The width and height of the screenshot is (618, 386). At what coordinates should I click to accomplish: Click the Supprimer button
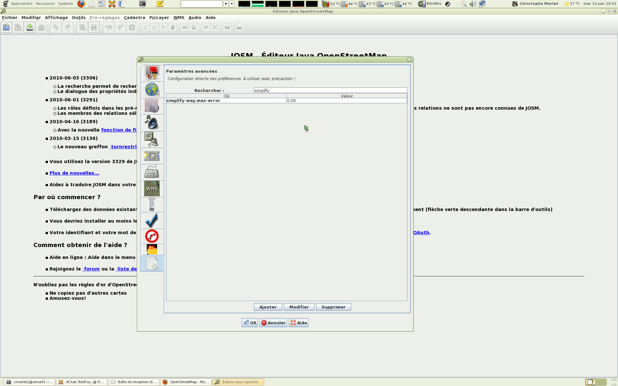[333, 307]
